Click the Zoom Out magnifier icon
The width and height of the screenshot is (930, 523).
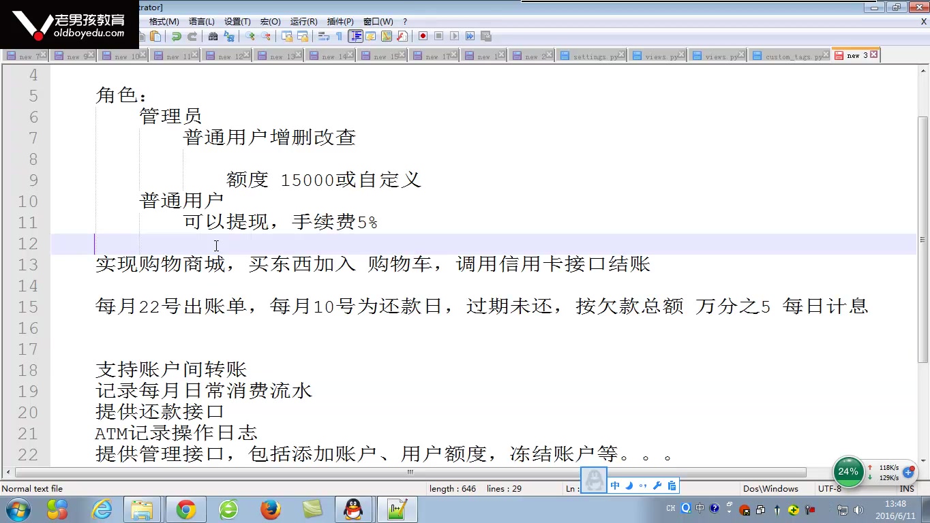pos(267,36)
